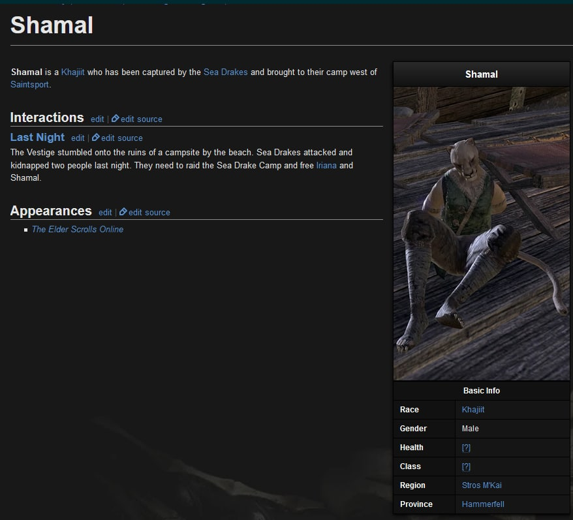This screenshot has height=520, width=573.
Task: Click the [?] link in Class row
Action: (x=466, y=466)
